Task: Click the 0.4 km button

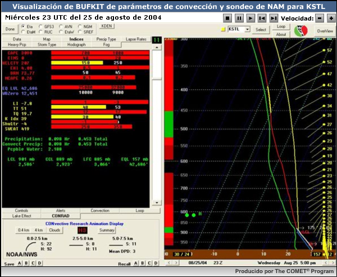Action: coord(24,230)
